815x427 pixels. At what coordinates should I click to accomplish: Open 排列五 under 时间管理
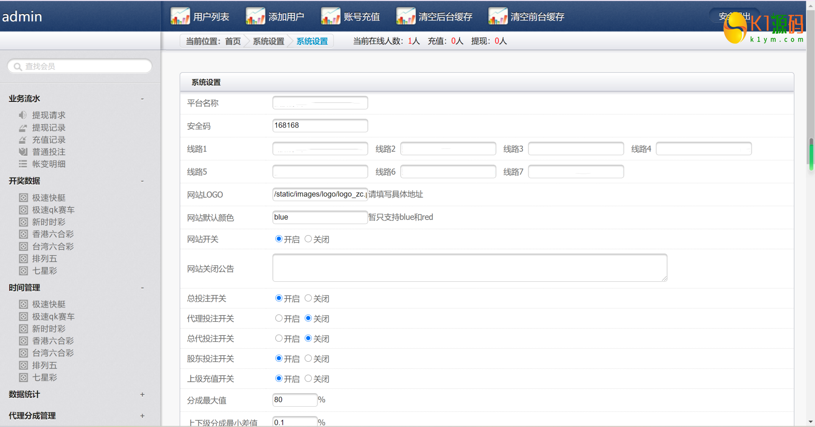click(x=45, y=365)
